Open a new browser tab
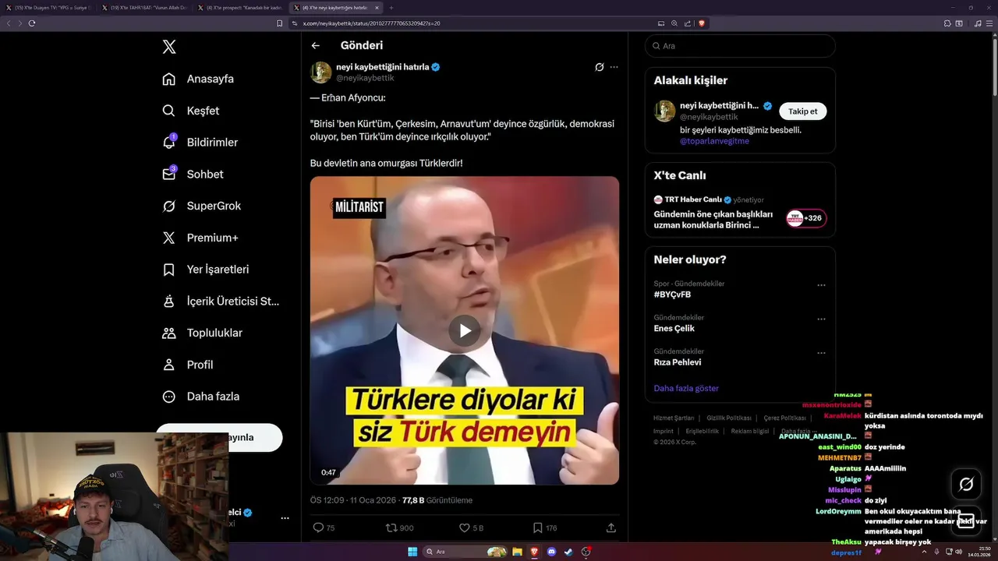998x561 pixels. [391, 7]
